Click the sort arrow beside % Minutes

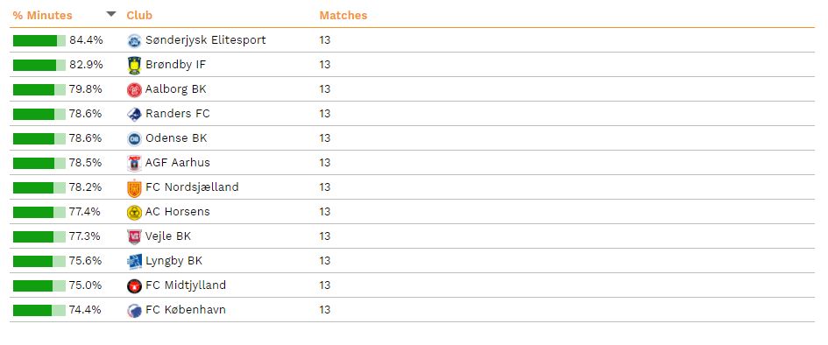click(x=111, y=14)
